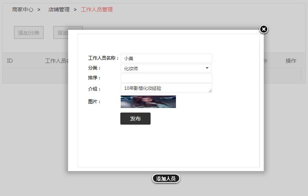Click the 操作 column header
Image resolution: width=308 pixels, height=196 pixels.
click(x=291, y=61)
